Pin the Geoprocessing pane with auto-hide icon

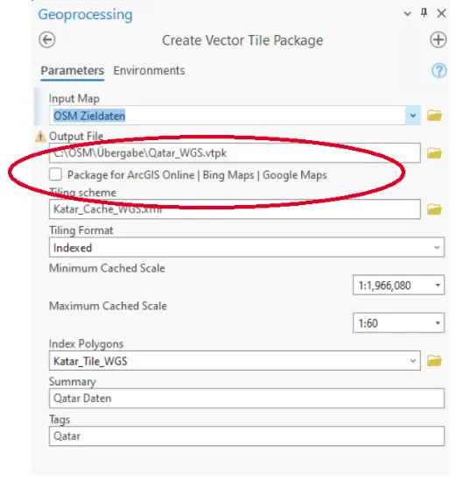pyautogui.click(x=424, y=13)
